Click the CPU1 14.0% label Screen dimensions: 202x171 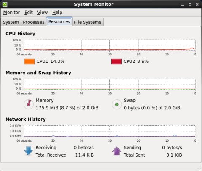(50, 61)
